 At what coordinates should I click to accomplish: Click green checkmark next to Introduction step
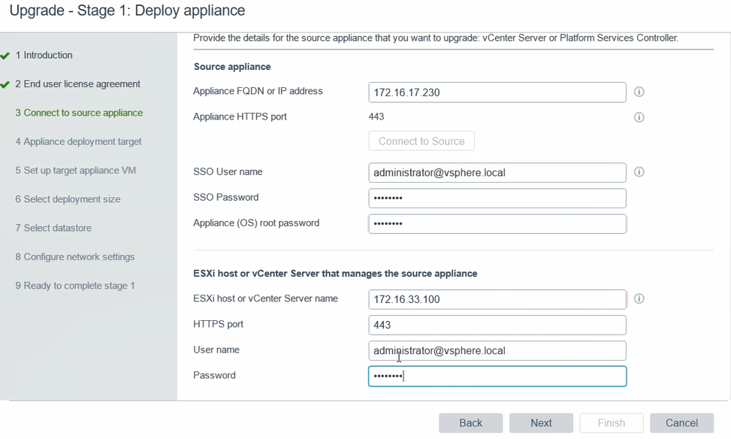pyautogui.click(x=5, y=56)
